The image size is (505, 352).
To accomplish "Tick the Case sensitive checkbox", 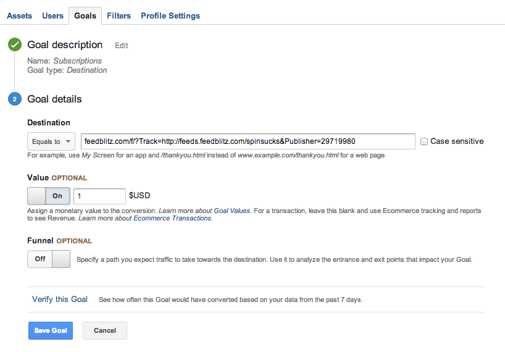I will click(x=424, y=141).
